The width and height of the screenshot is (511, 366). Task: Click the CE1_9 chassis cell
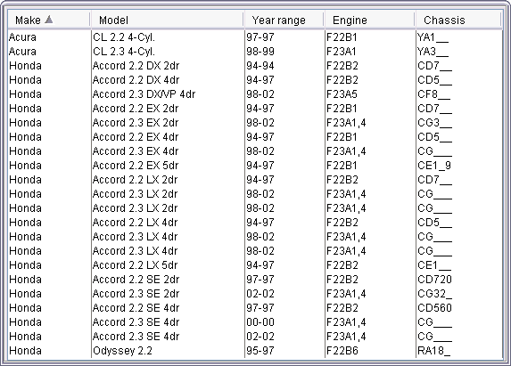459,166
